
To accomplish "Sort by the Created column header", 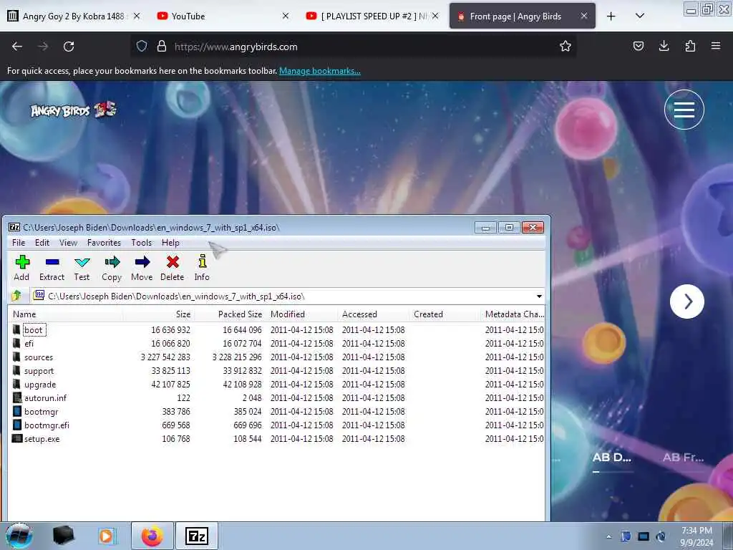I will click(445, 314).
